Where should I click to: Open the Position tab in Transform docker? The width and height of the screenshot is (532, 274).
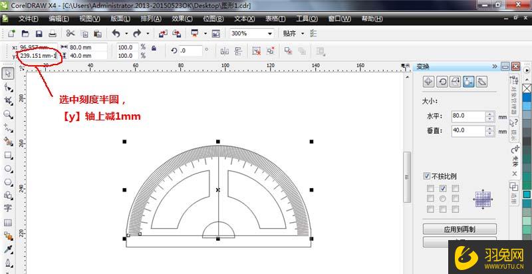pos(428,81)
